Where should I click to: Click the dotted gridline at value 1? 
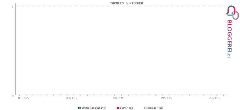tap(121, 6)
